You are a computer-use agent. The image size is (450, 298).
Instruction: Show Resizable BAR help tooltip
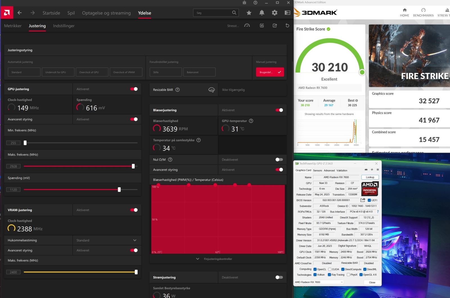tap(177, 90)
